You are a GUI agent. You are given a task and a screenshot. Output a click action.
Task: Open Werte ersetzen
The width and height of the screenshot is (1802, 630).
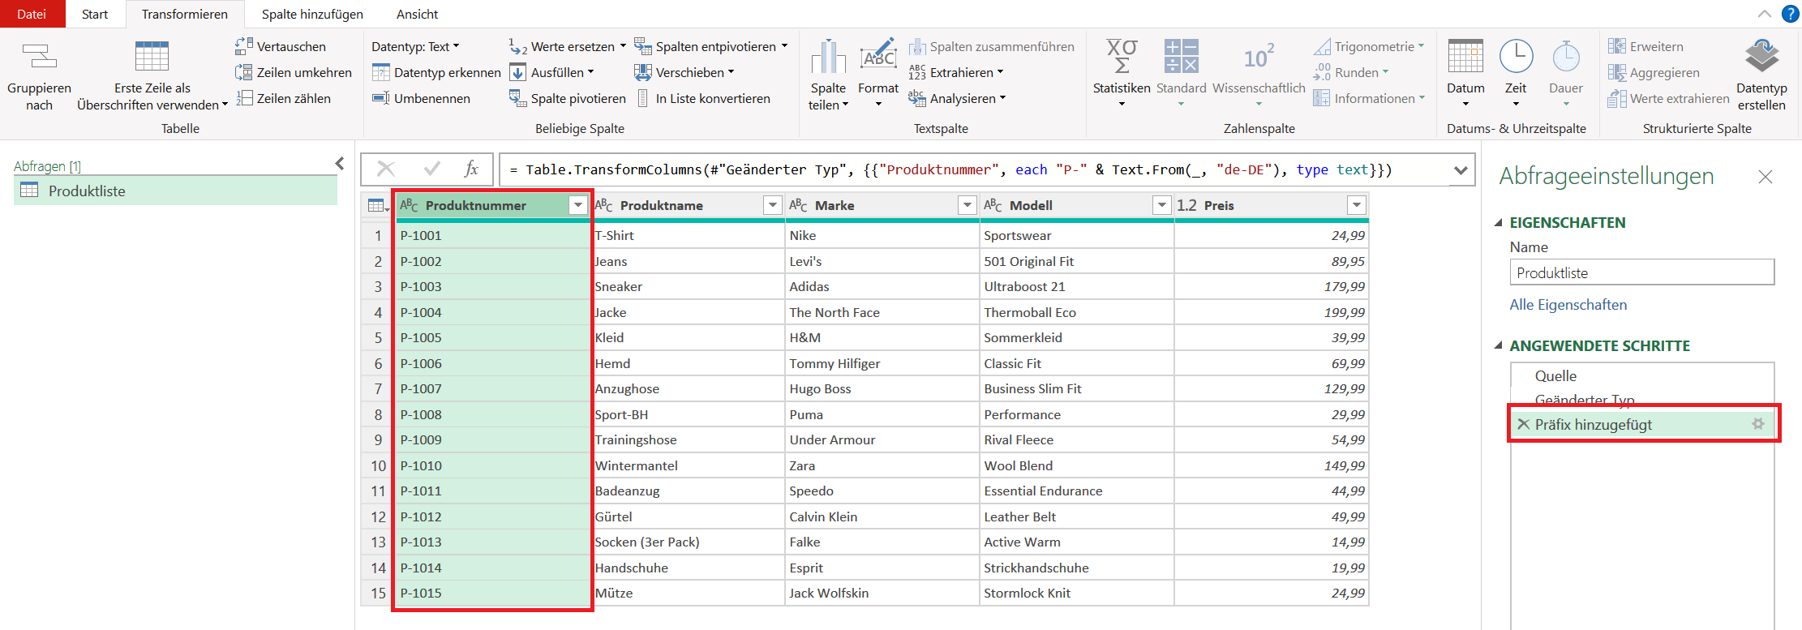(x=567, y=46)
